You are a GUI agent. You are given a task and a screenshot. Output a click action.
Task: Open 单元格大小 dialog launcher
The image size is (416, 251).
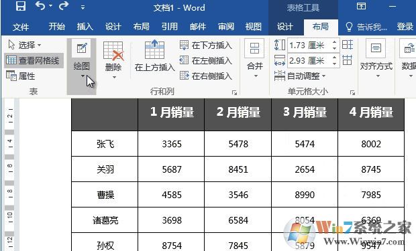tap(352, 92)
